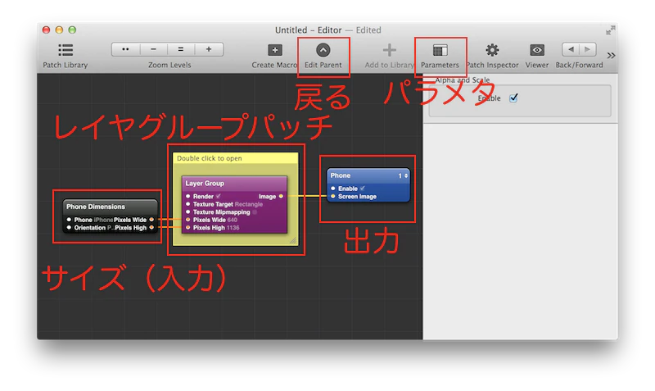The image size is (655, 391).
Task: Go forward with the right arrow button
Action: coord(588,49)
